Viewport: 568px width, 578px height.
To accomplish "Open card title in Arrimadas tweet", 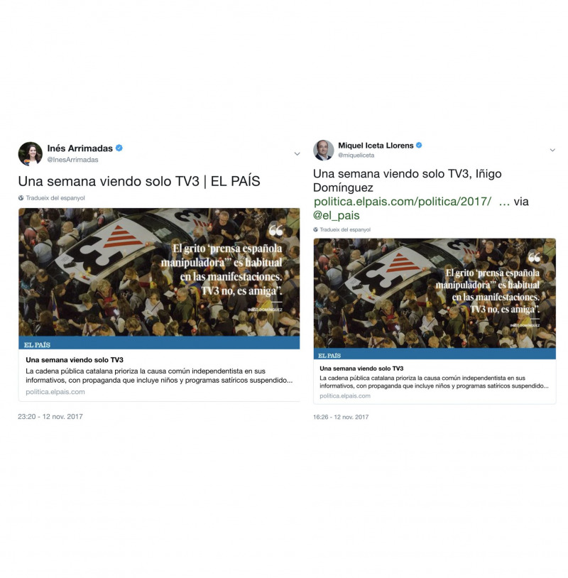I will coord(75,360).
